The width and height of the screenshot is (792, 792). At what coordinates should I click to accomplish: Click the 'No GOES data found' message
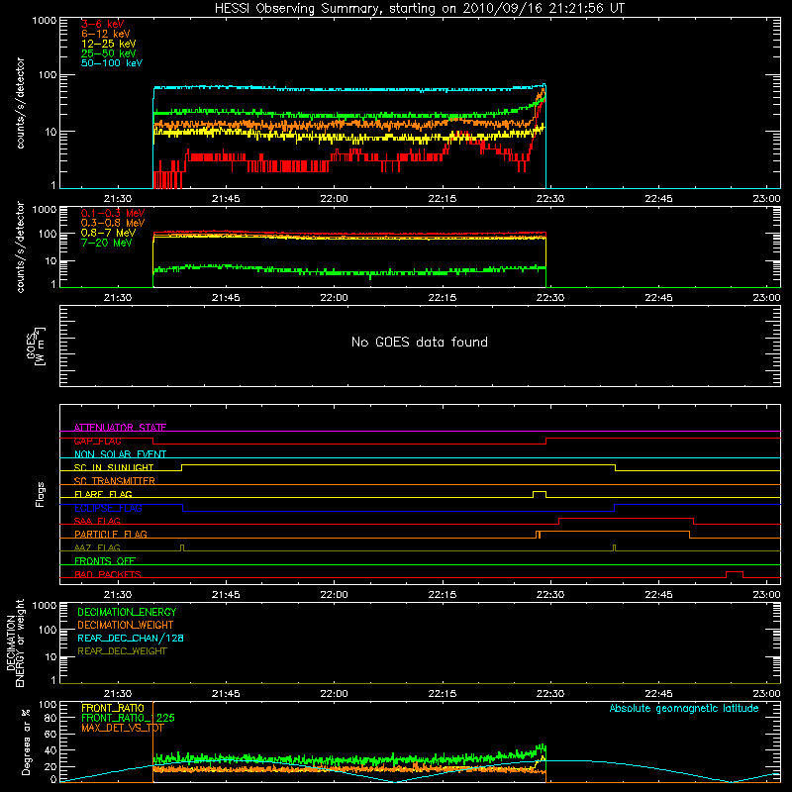point(420,342)
